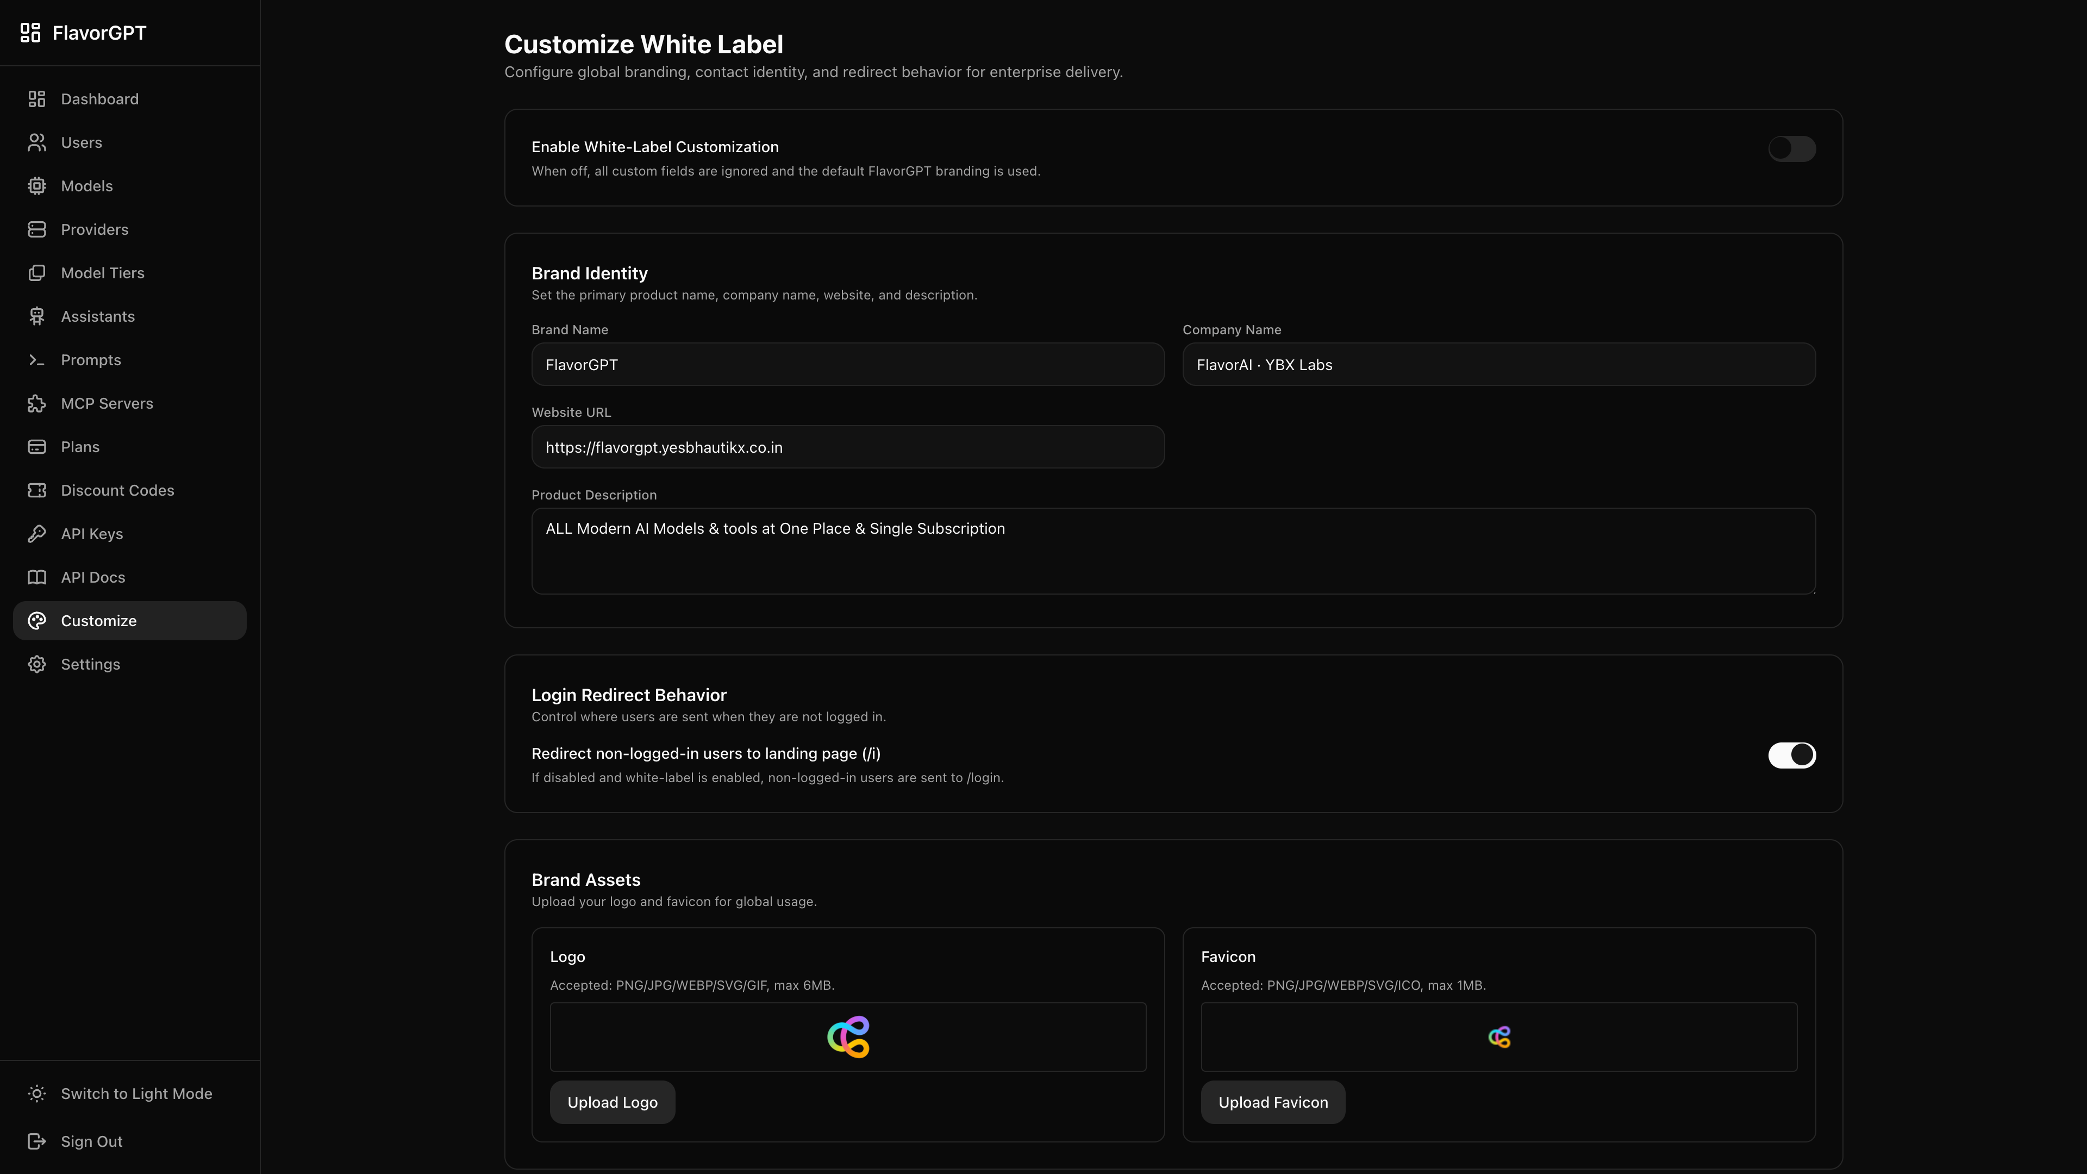2087x1174 pixels.
Task: Click the Settings gear icon
Action: tap(36, 664)
